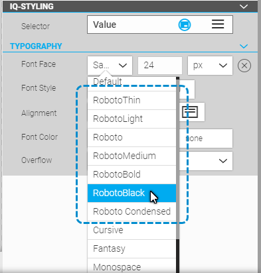Pick the Roboto font entry
The image size is (261, 273).
point(131,137)
